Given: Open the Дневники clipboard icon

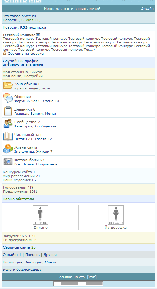Looking at the screenshot, I should click(8, 111).
